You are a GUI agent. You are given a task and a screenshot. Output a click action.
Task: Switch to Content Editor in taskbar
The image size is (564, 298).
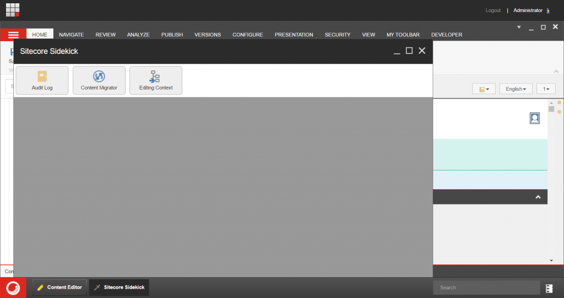click(x=59, y=287)
